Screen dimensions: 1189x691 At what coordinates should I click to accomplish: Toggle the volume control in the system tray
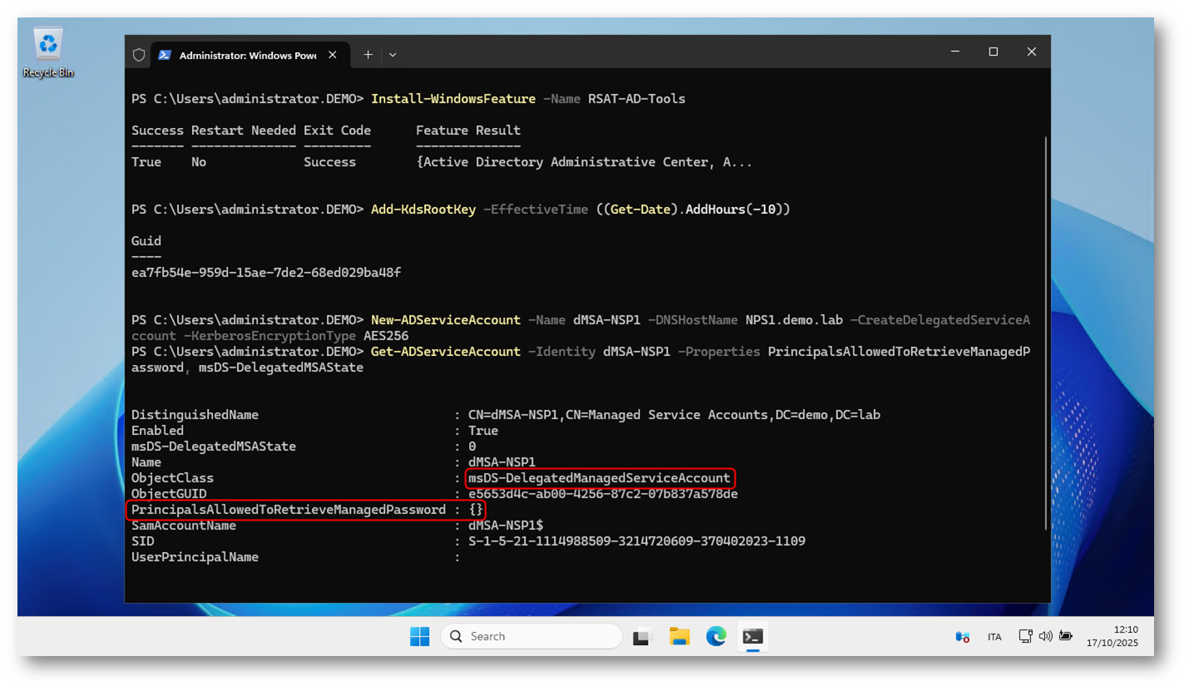[x=1046, y=636]
